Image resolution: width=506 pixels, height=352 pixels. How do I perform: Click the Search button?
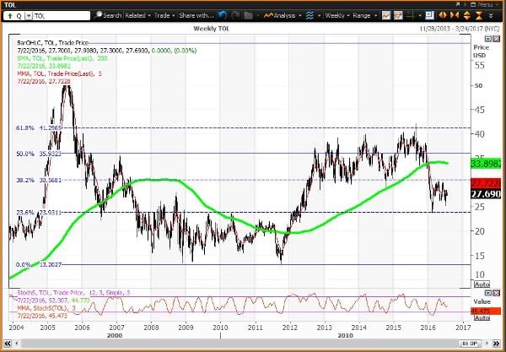[x=110, y=15]
